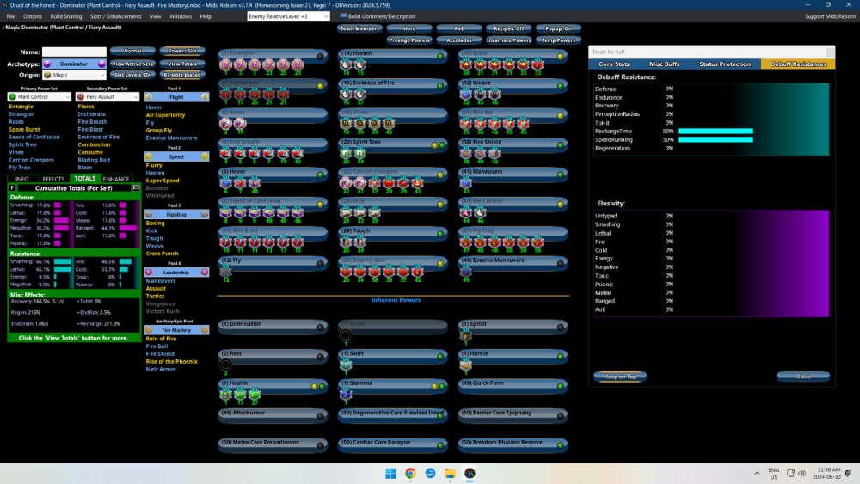This screenshot has height=484, width=860.
Task: Open the Secondary Power Set Fiery Assault dropdown
Action: 107,97
